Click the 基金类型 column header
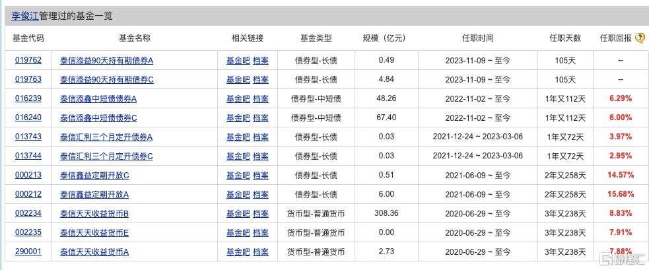The image size is (649, 270). click(316, 38)
